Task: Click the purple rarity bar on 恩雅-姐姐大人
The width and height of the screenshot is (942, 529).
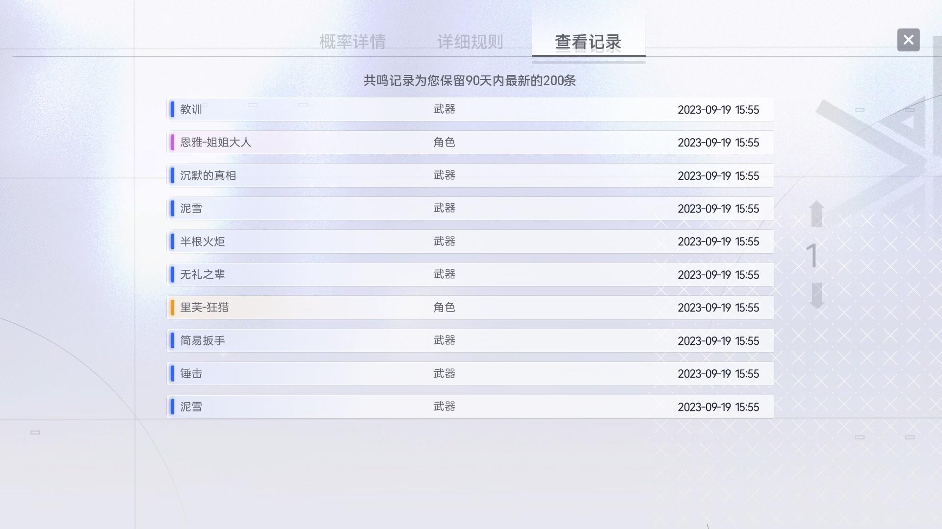Action: [172, 143]
